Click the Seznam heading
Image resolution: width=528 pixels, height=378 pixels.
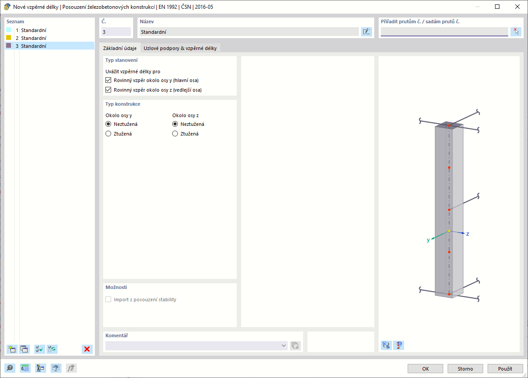pyautogui.click(x=15, y=21)
